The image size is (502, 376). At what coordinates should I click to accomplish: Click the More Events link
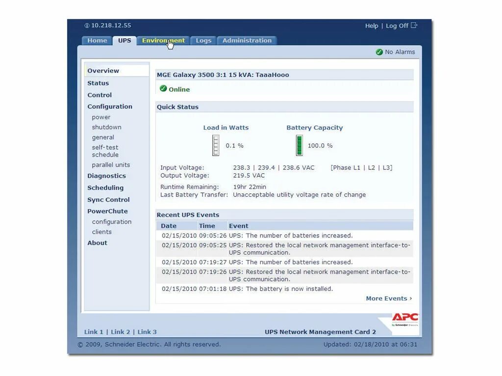click(x=389, y=298)
